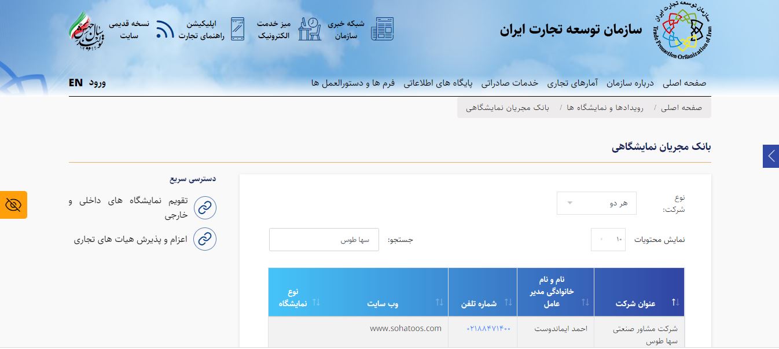Click میز خدمت الکترونیک text link
Image resolution: width=779 pixels, height=349 pixels.
point(273,30)
